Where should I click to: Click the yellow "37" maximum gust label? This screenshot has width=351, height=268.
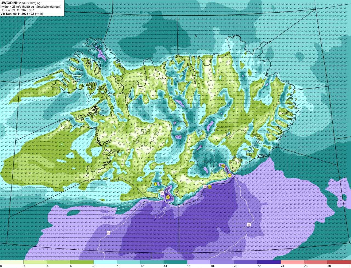[x=168, y=197]
